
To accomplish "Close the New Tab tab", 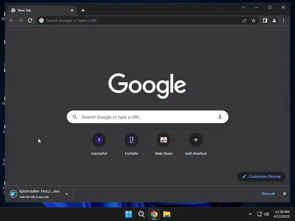I will (x=72, y=10).
